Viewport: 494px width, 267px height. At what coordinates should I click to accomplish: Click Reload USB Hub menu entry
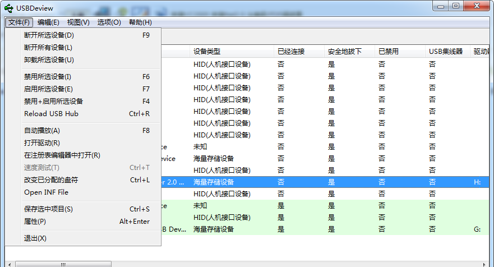[x=91, y=113]
